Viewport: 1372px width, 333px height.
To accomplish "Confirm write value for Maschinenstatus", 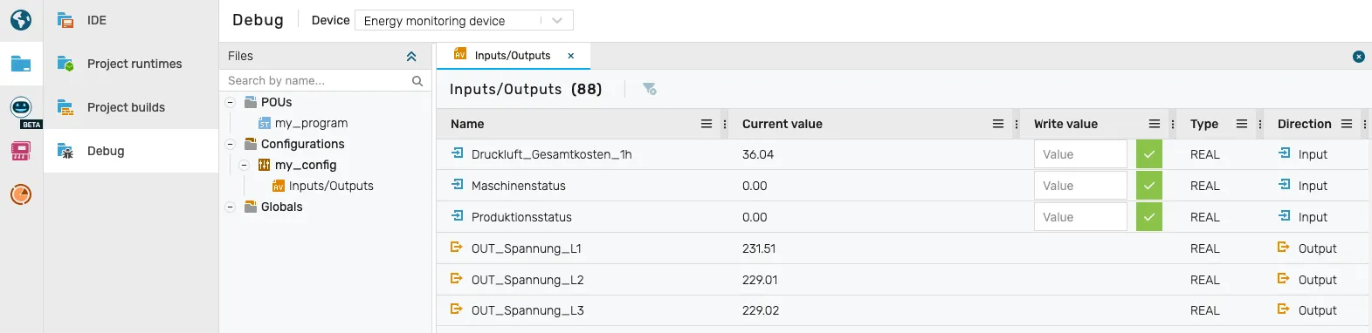I will tap(1149, 186).
